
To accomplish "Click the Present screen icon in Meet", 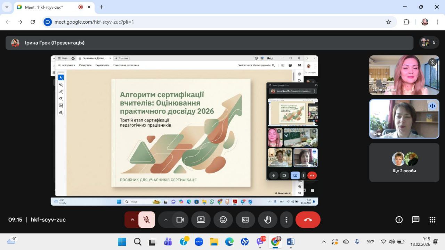I will click(x=201, y=219).
